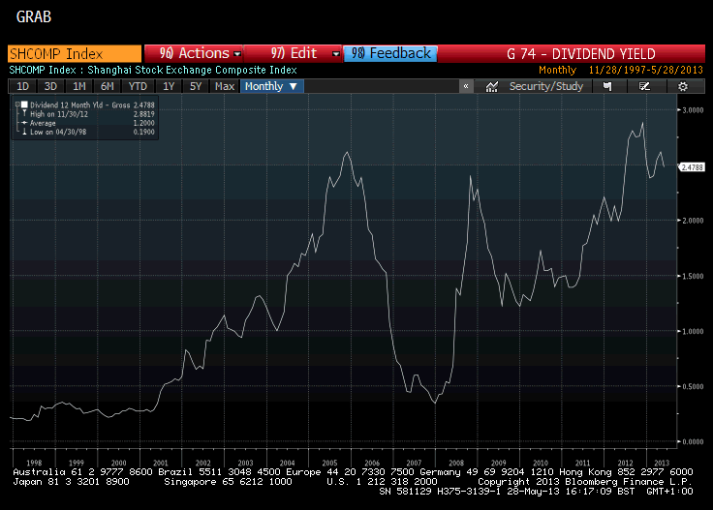Click the Average legend row
This screenshot has height=510, width=713.
[87, 123]
